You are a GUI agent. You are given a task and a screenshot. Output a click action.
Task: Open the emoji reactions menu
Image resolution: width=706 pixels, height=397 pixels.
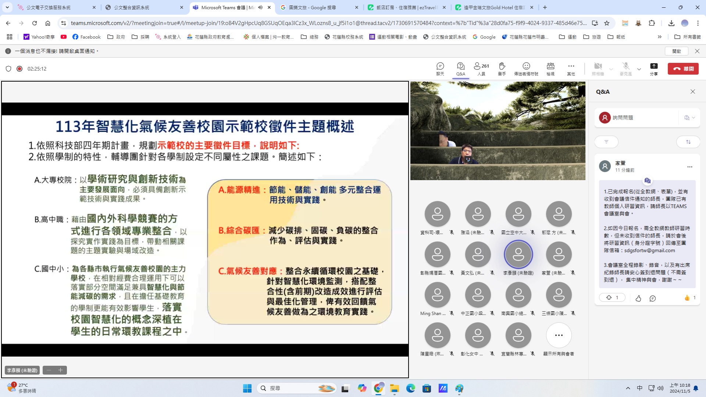[526, 68]
